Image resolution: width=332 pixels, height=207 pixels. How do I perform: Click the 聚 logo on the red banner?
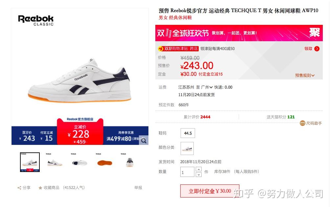[x=314, y=32]
